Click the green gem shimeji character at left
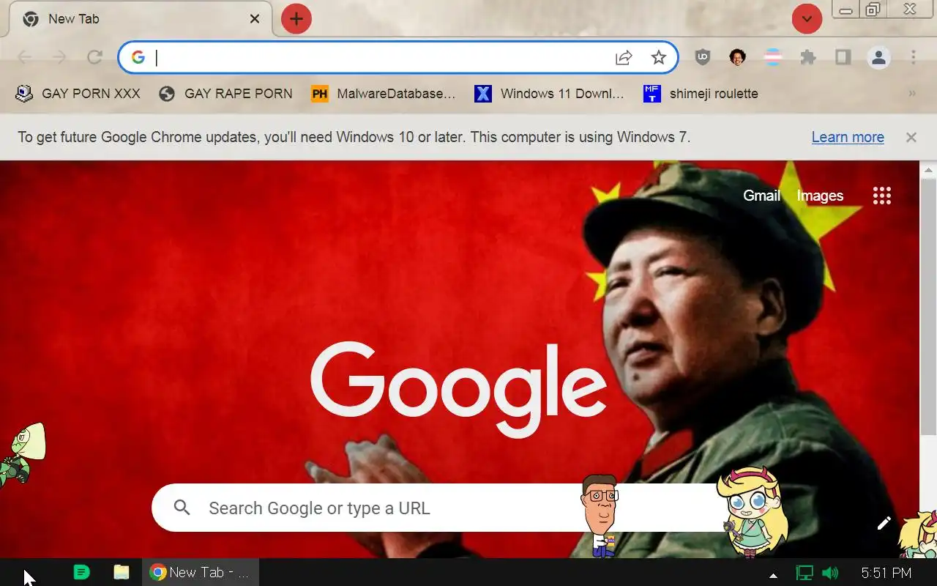This screenshot has width=937, height=586. pyautogui.click(x=22, y=454)
